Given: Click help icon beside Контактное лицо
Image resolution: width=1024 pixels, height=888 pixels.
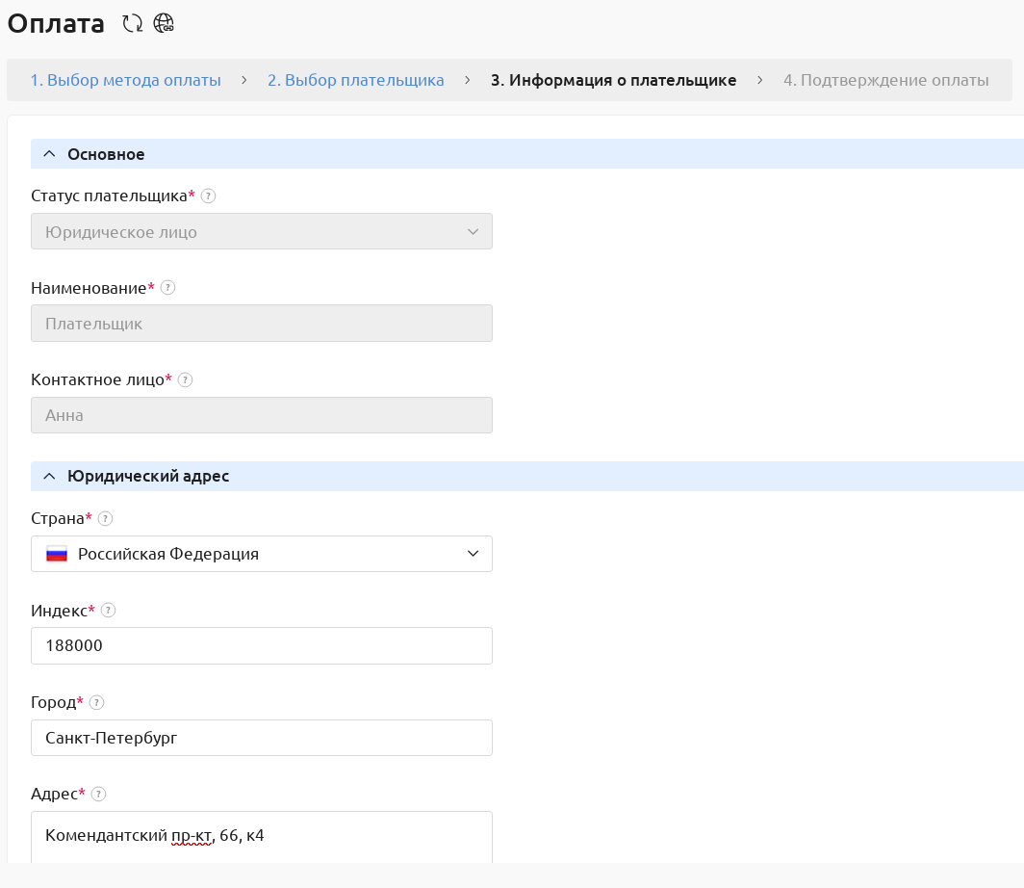Looking at the screenshot, I should pos(186,380).
